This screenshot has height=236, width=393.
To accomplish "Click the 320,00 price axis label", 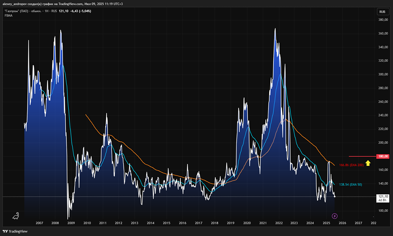I will (x=383, y=61).
